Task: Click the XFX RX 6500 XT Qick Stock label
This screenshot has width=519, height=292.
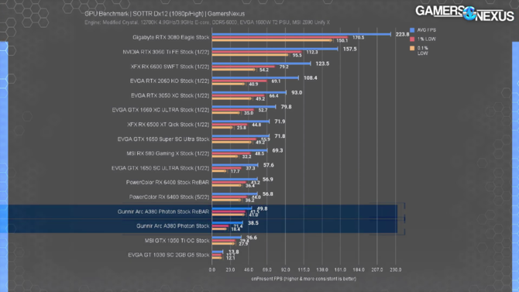Action: (168, 125)
